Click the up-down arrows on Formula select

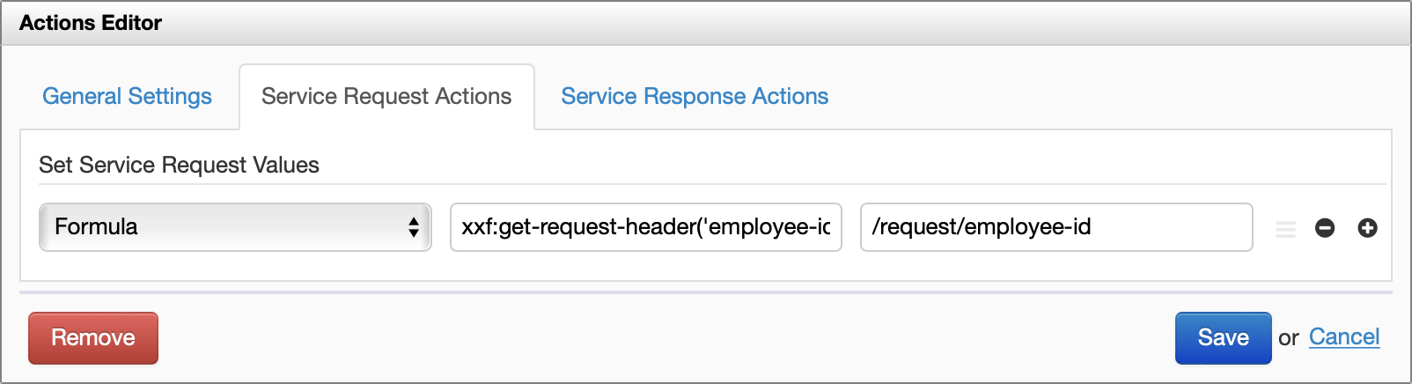414,227
